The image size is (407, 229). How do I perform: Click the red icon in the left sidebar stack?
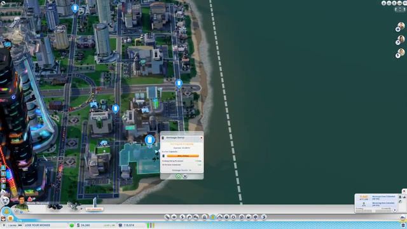(3, 180)
